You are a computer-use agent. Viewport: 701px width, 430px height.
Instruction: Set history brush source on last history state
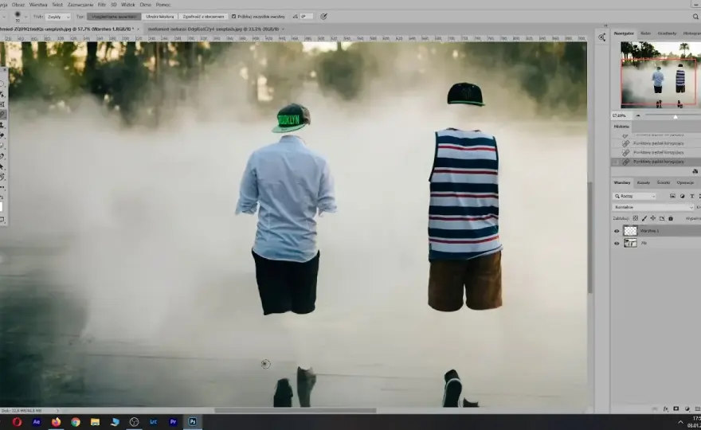(x=616, y=162)
